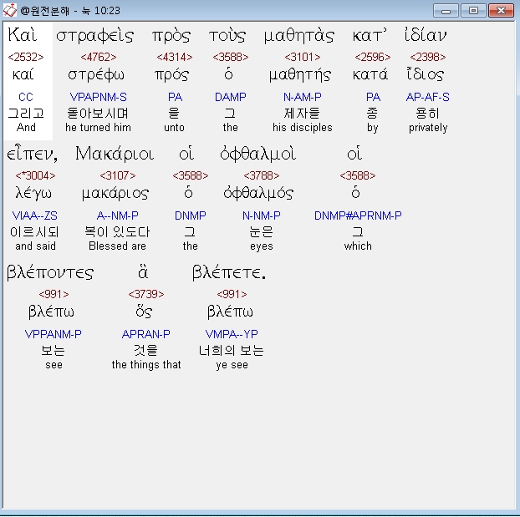Click the app icon in title bar
The height and width of the screenshot is (517, 520).
(10, 10)
